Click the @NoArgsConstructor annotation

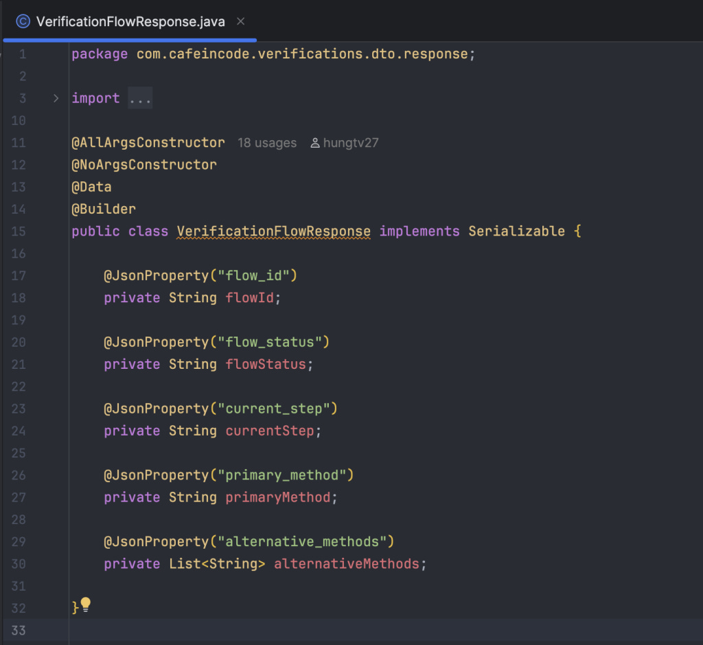pos(144,165)
